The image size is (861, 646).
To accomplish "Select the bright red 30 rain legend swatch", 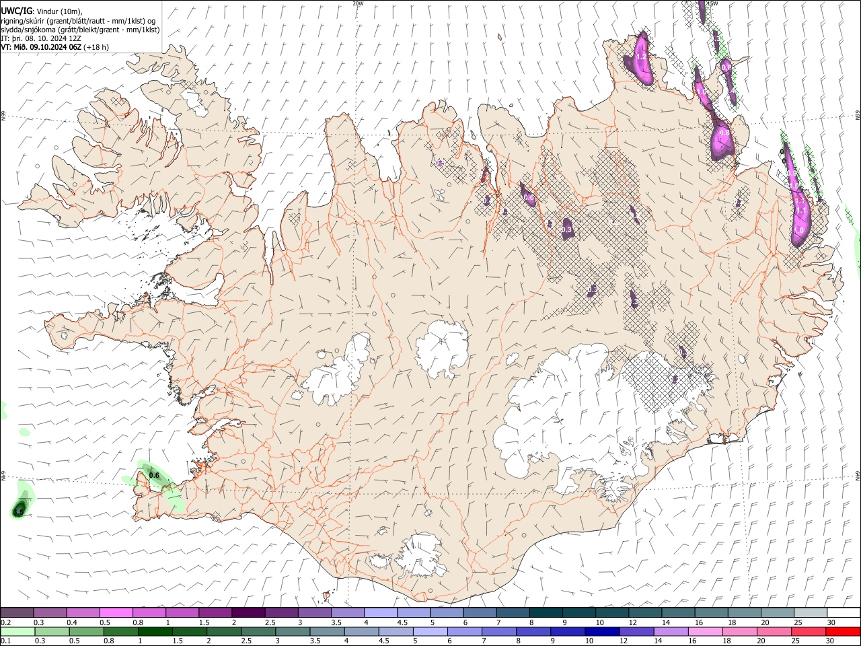I will point(842,631).
